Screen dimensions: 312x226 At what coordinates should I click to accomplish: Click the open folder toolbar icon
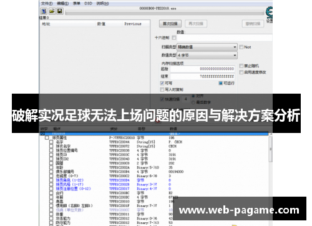click(x=52, y=11)
